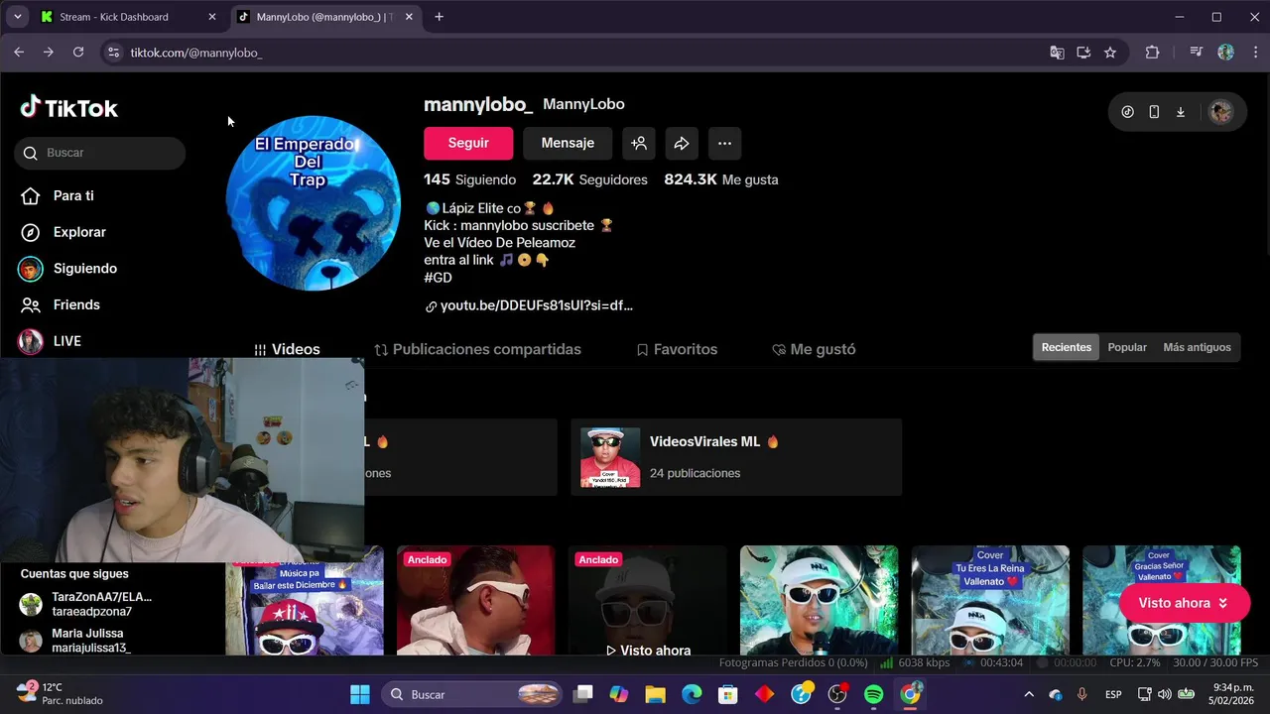View site information icon in address bar
The width and height of the screenshot is (1270, 714).
113,53
